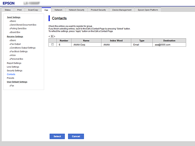Switch to the Status tab
195x146 pixels.
click(7, 10)
